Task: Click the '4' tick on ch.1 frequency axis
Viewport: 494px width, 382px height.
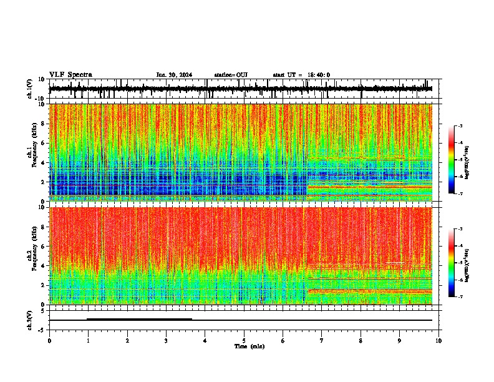Action: pyautogui.click(x=44, y=163)
